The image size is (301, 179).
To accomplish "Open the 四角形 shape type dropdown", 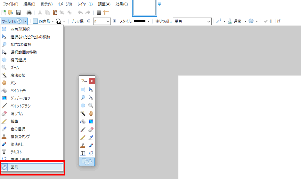I will coord(43,21).
